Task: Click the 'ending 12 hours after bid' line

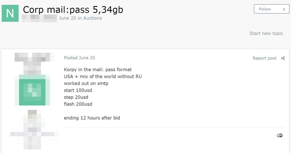Action: [x=92, y=118]
